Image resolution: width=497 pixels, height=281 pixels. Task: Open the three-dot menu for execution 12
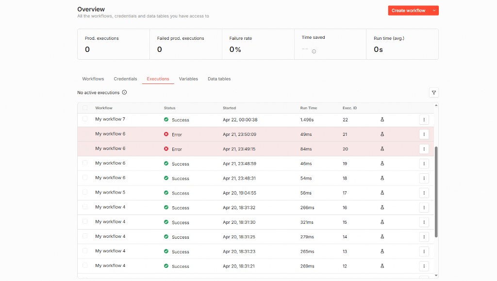(x=424, y=266)
